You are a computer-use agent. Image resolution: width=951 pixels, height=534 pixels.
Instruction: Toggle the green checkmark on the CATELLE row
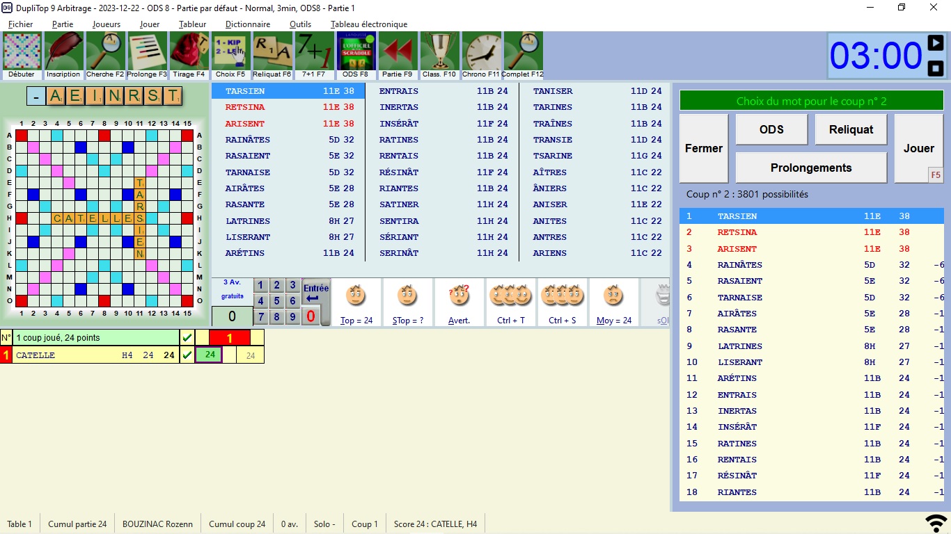(187, 355)
